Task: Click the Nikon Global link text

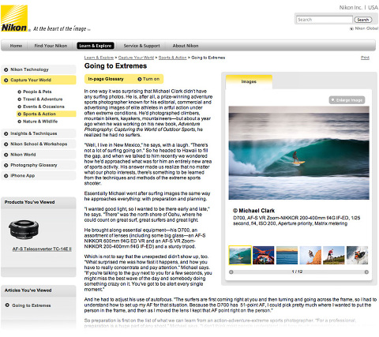Action: [x=366, y=28]
